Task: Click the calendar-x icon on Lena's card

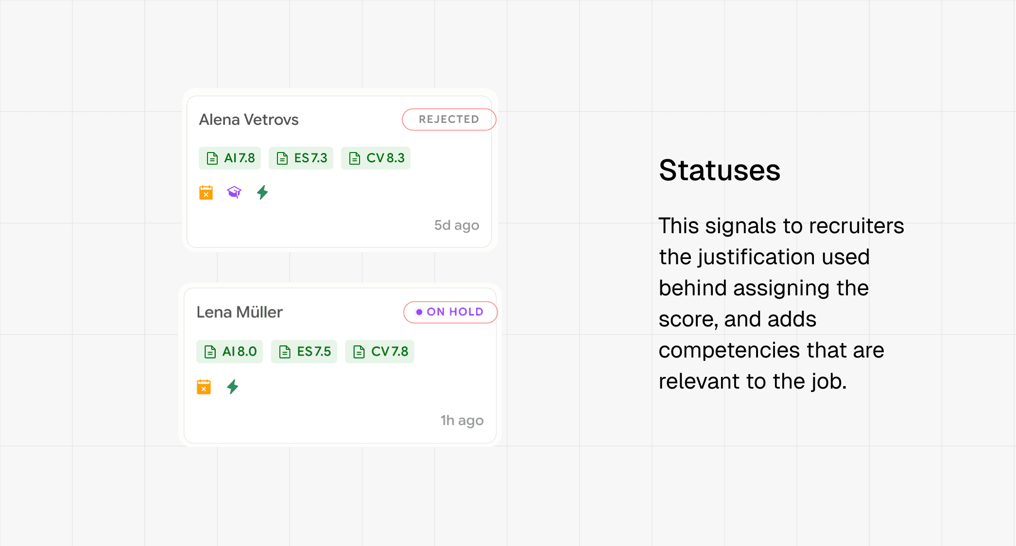Action: tap(204, 386)
